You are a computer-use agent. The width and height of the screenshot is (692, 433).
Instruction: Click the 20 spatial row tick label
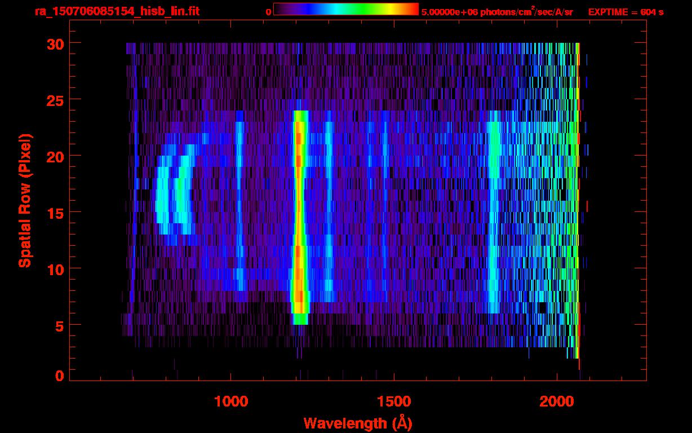[x=55, y=156]
